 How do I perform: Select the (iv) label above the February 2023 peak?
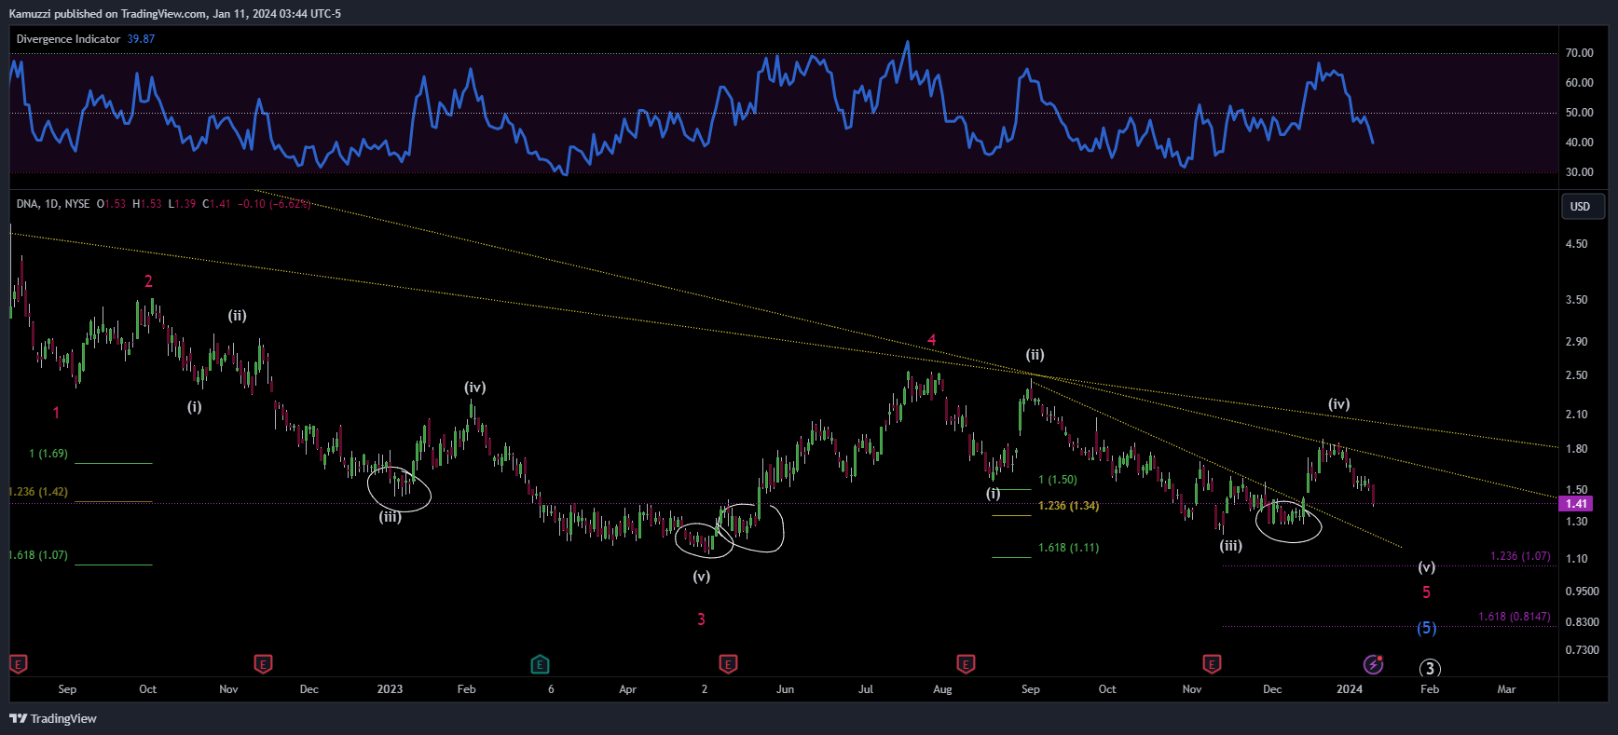click(475, 388)
